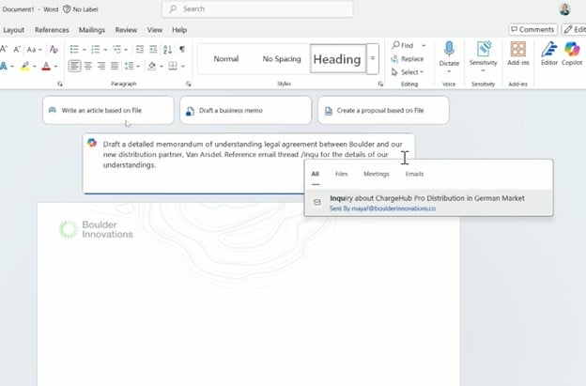Expand numbering library dropdown
Viewport: 586px width, 386px height.
pyautogui.click(x=105, y=50)
